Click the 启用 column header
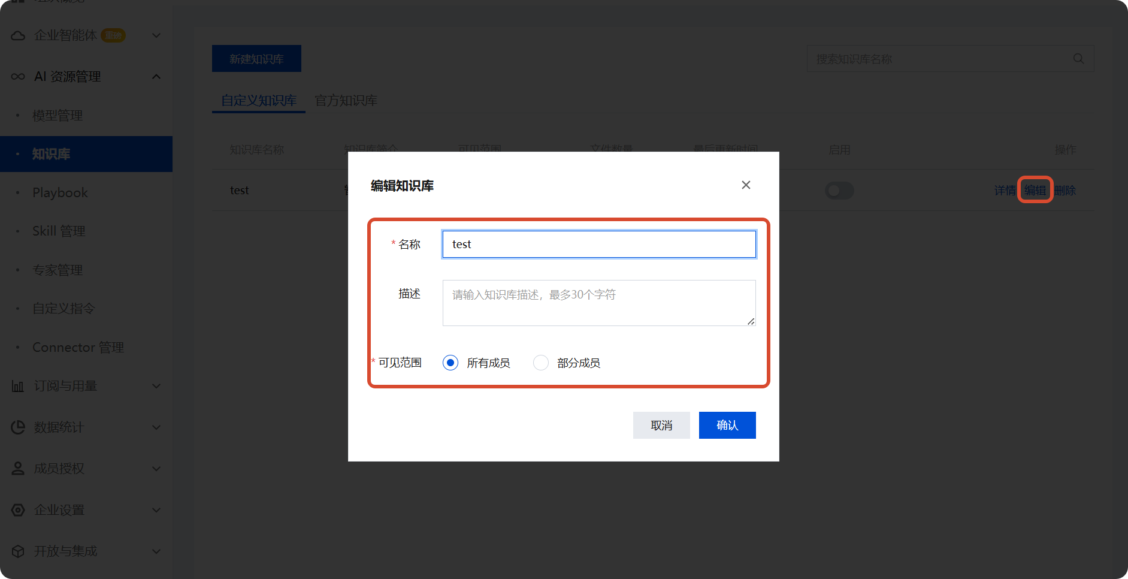1128x579 pixels. (x=839, y=150)
